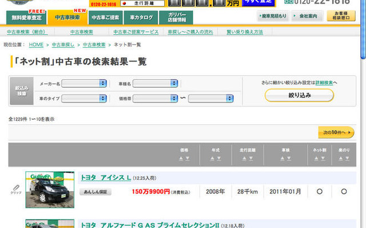Click the 全1229件 1〜10を表示 count text
The image size is (366, 228).
(x=31, y=119)
